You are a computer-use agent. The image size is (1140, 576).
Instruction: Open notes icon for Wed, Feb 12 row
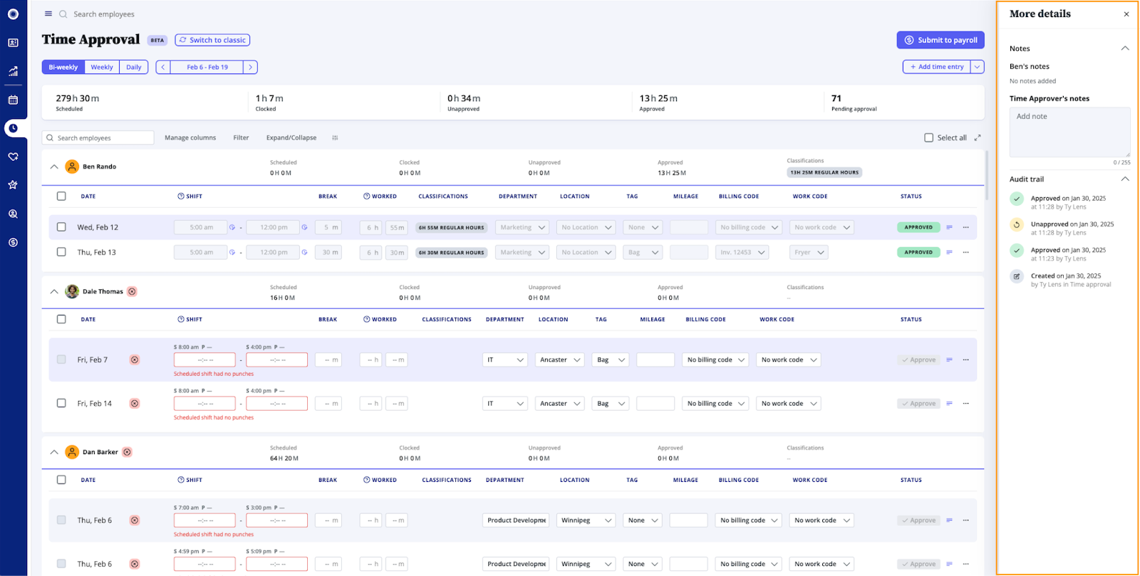point(949,228)
